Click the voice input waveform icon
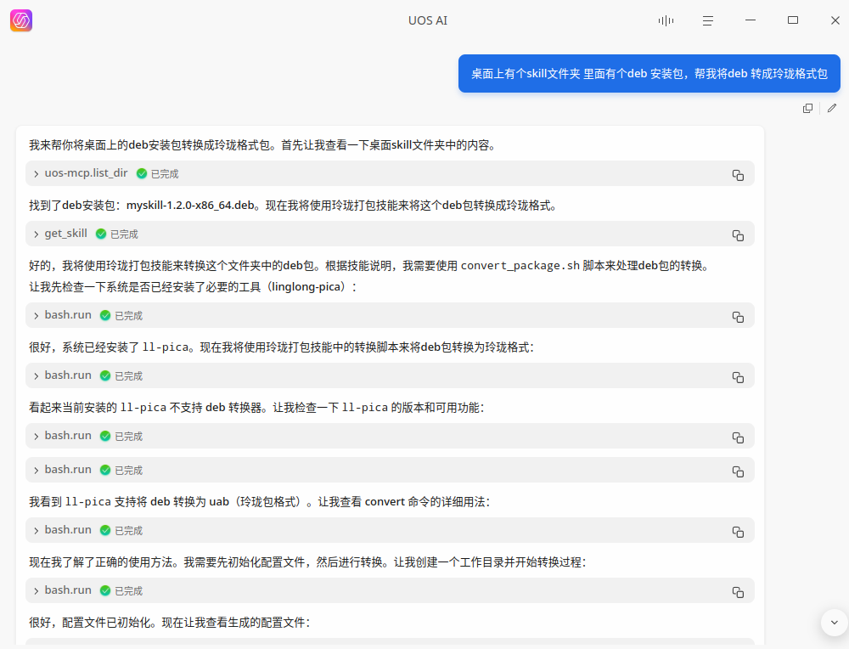The width and height of the screenshot is (849, 649). click(x=666, y=20)
